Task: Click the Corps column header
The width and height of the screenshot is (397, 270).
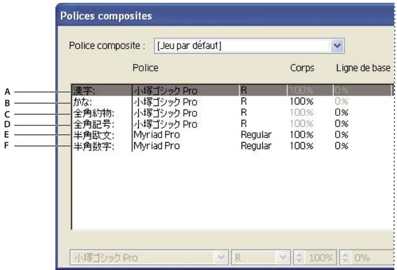Action: [x=302, y=68]
